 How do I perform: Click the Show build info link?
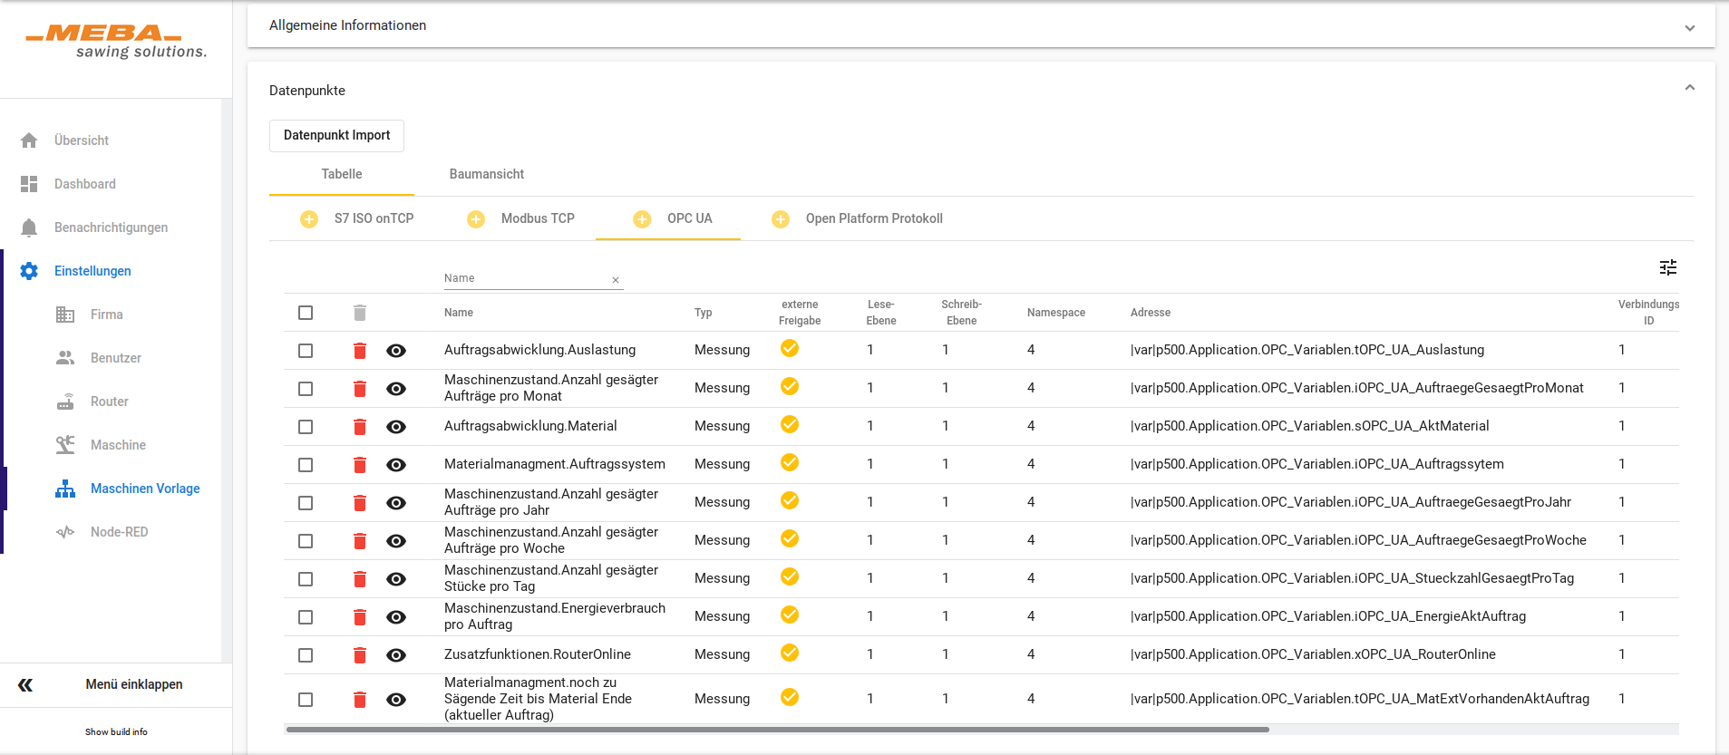click(116, 731)
